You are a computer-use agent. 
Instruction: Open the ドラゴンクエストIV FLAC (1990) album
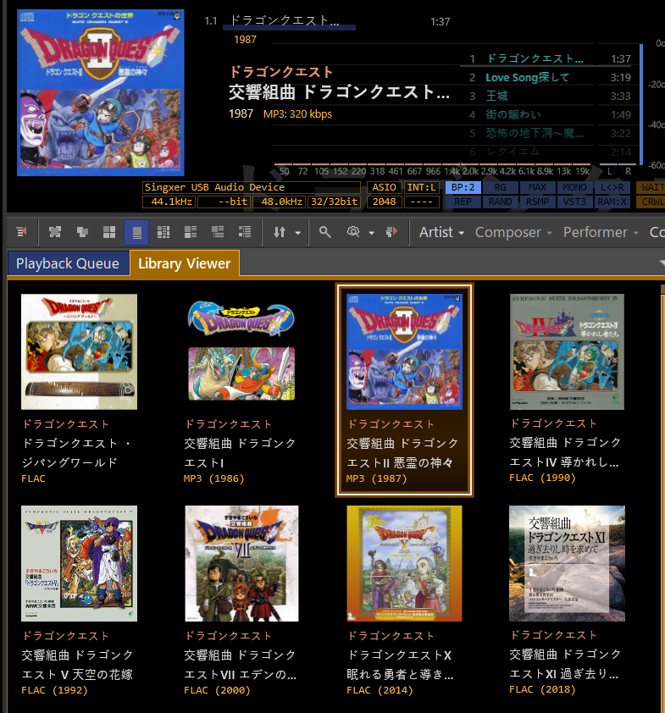(567, 352)
